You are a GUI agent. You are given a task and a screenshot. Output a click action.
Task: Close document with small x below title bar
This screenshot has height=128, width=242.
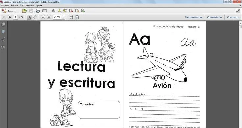click(240, 6)
